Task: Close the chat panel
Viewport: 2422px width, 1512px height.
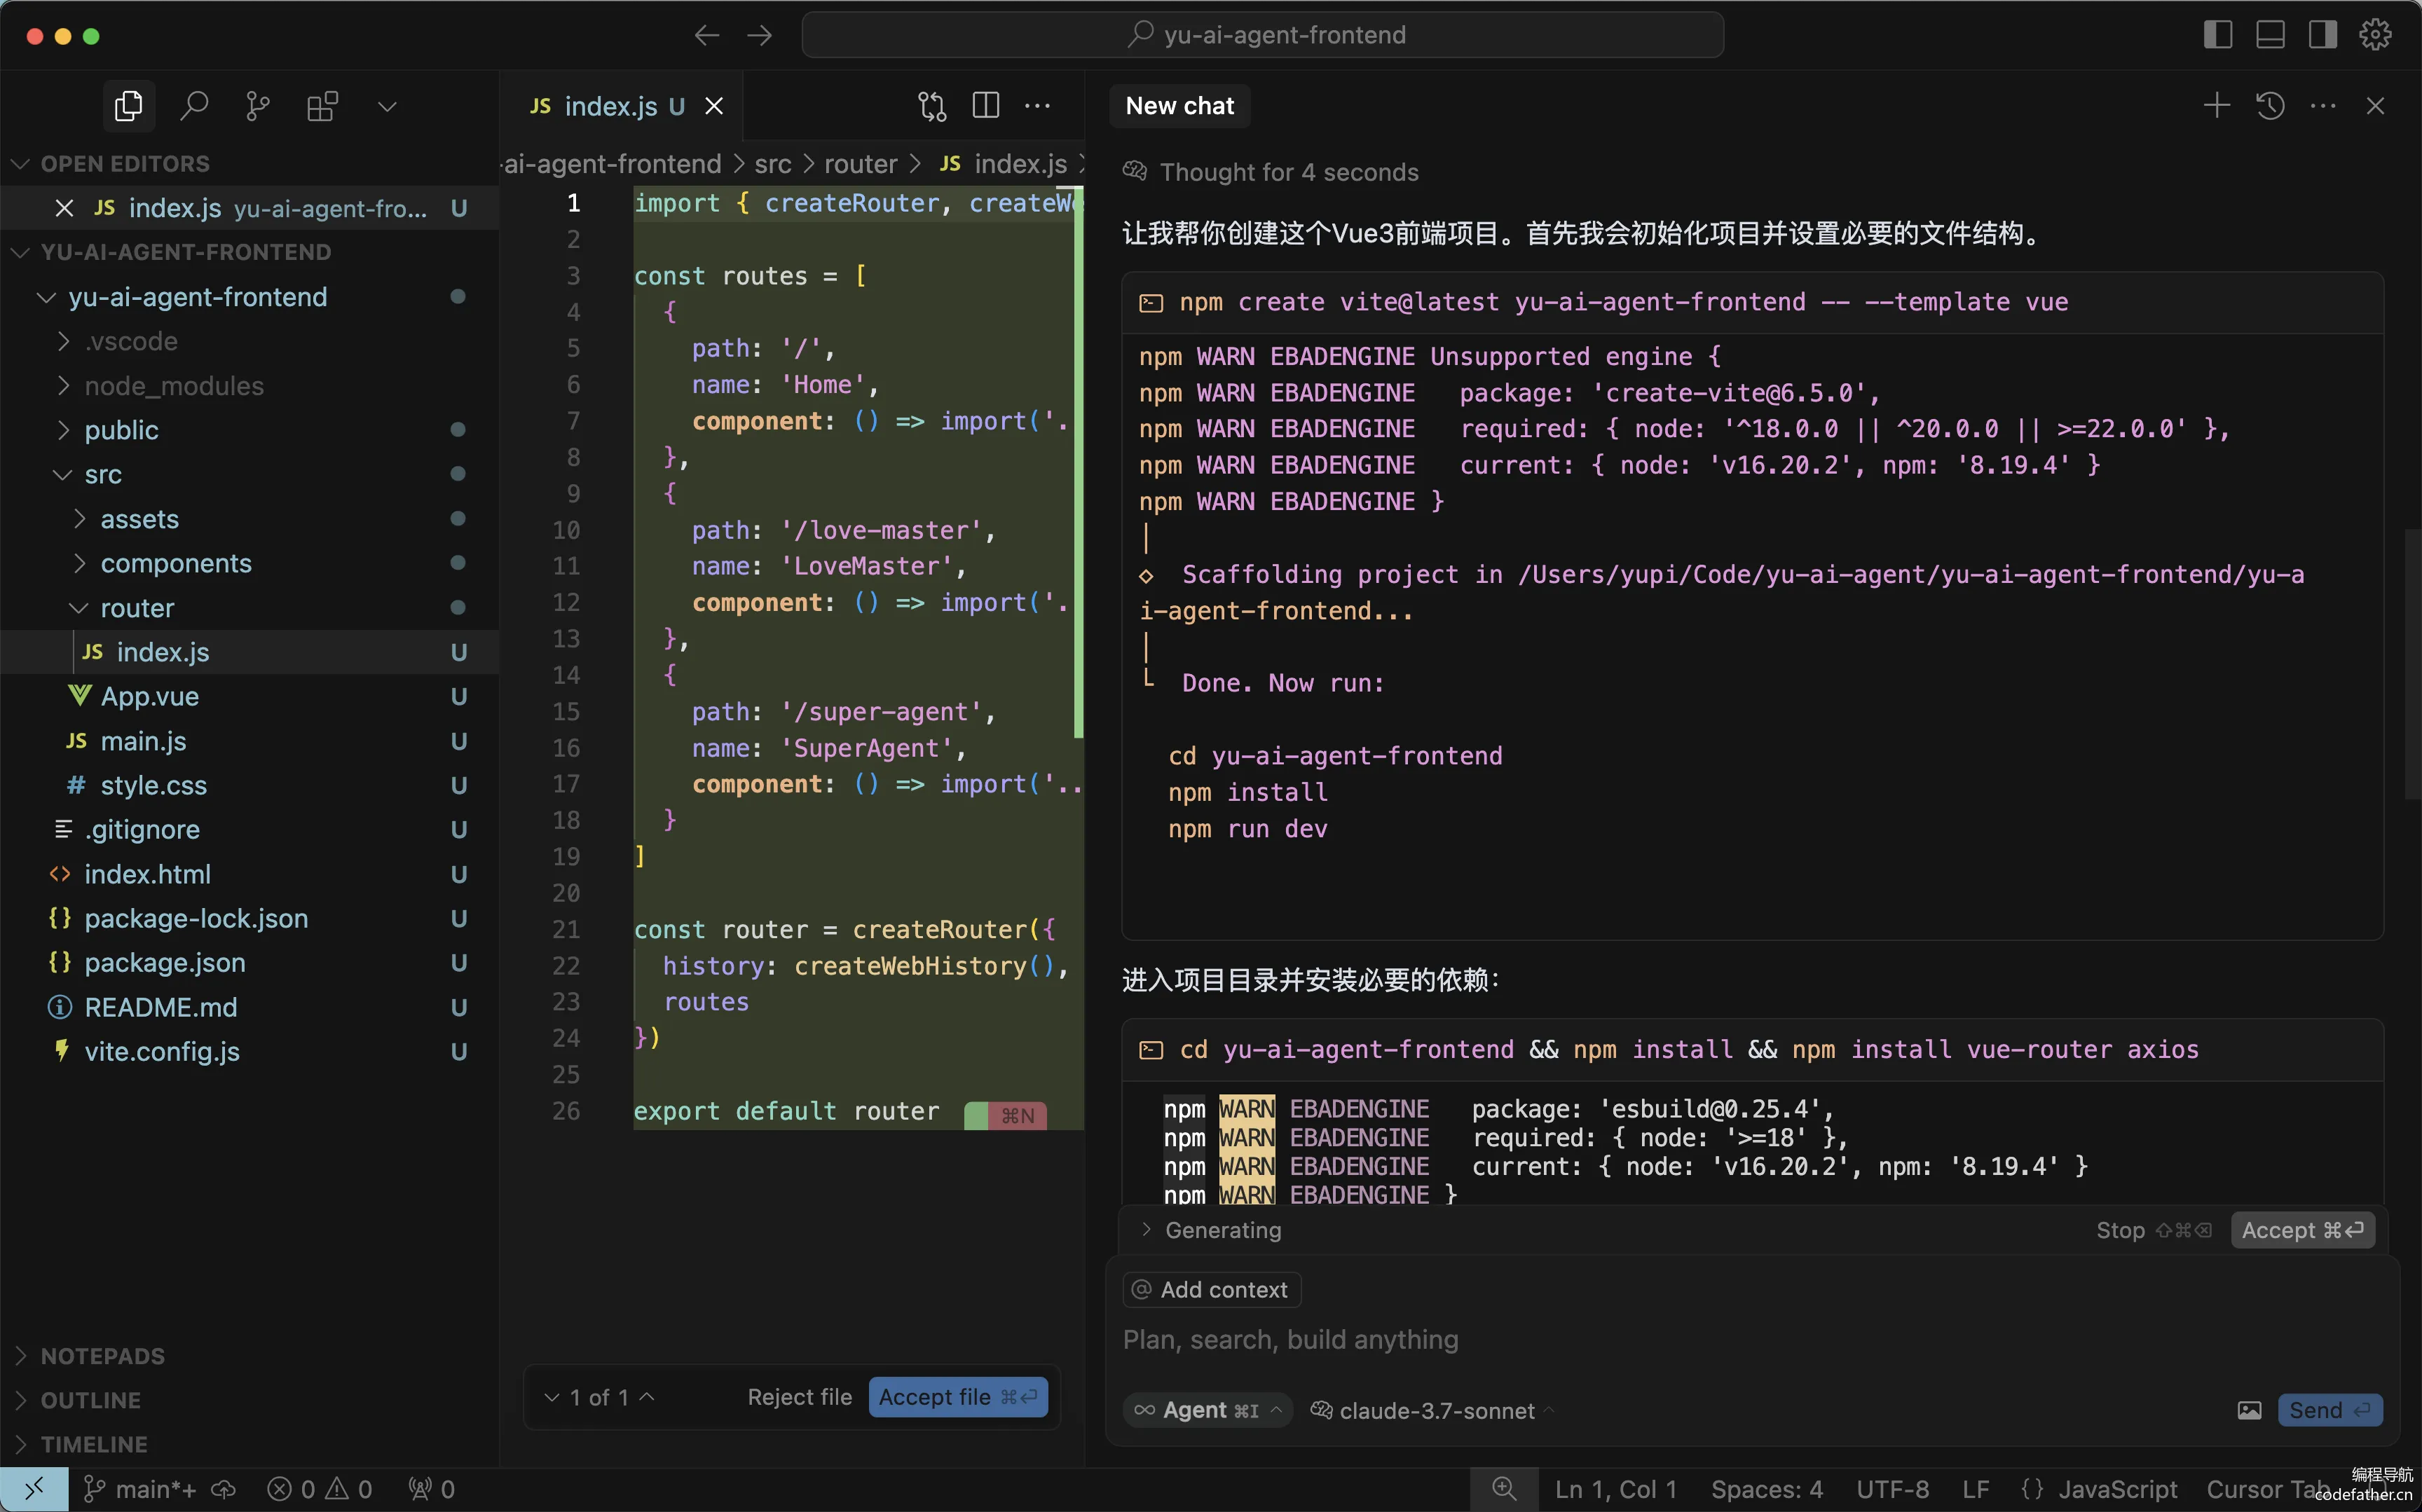Action: [2376, 106]
